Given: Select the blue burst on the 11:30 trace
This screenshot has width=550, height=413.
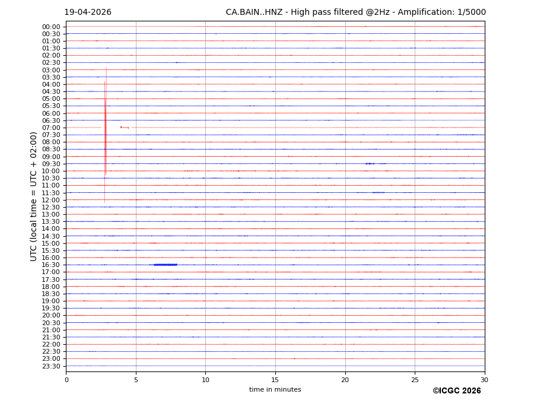Looking at the screenshot, I should point(378,192).
